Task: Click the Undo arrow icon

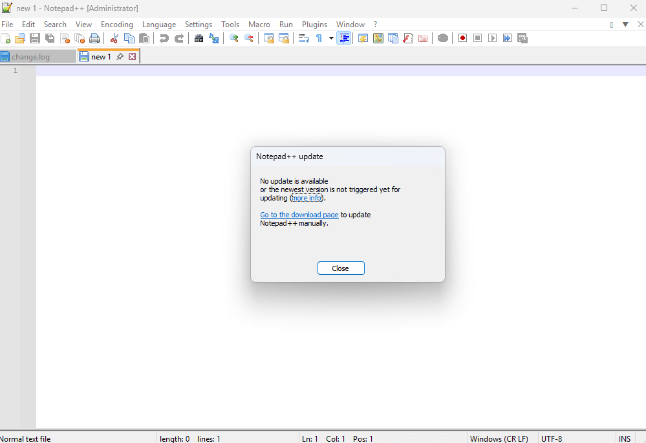Action: (x=164, y=38)
